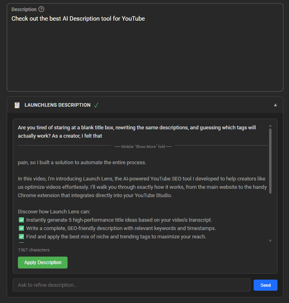Click the checkmark emoji before 'Instantly generate 5'
289x303 pixels.
tap(21, 220)
